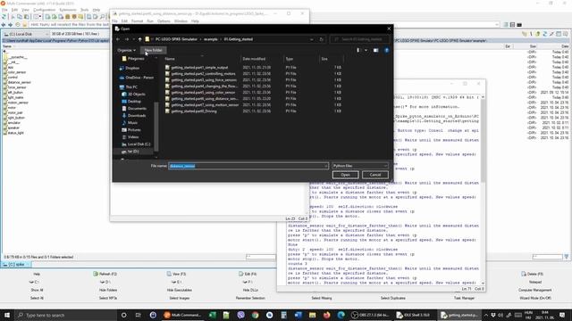Click the Cancel button in the dialog
572x321 pixels.
click(375, 175)
